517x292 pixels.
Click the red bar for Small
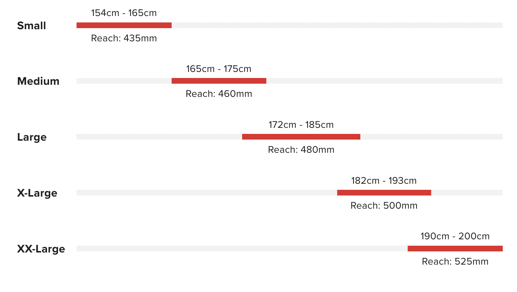click(x=124, y=25)
